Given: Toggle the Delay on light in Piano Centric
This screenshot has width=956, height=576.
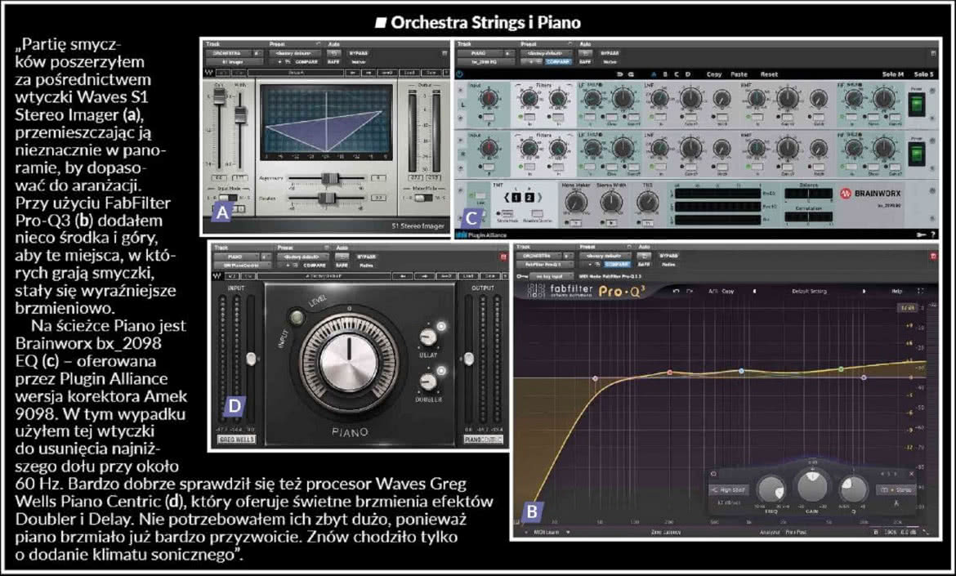Looking at the screenshot, I should [x=440, y=327].
